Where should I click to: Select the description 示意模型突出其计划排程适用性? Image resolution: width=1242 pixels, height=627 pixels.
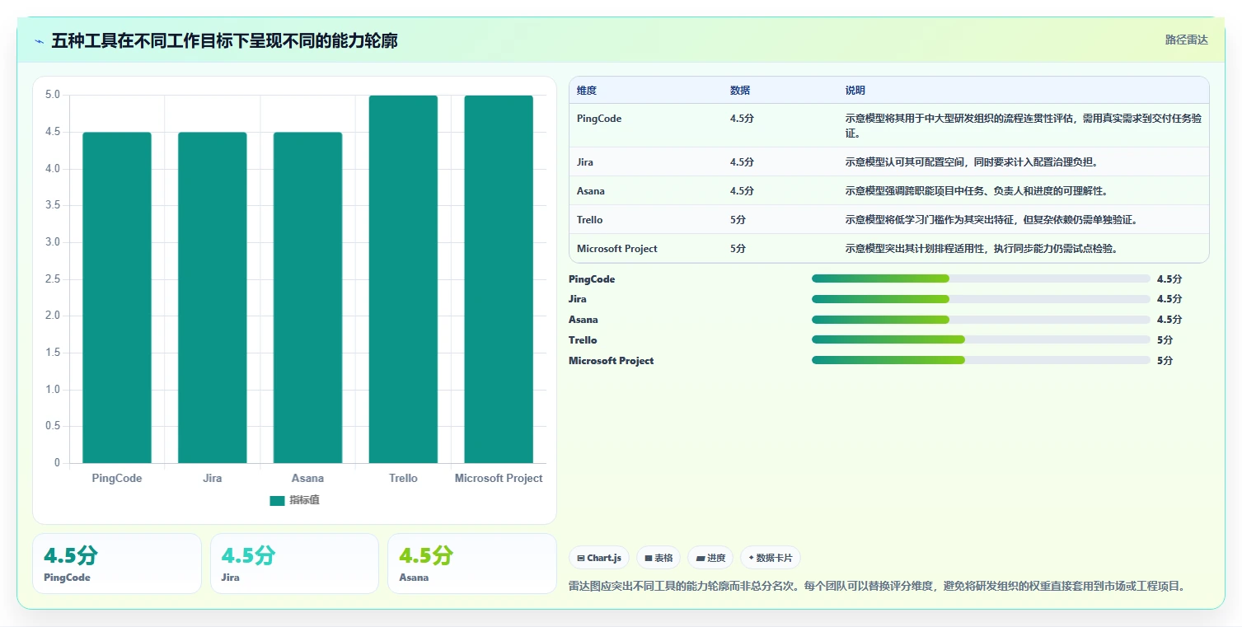982,249
